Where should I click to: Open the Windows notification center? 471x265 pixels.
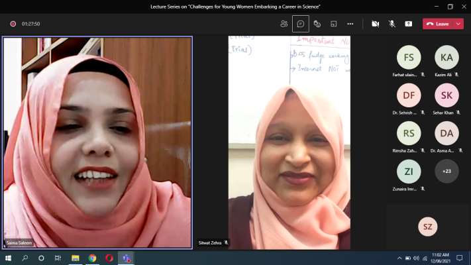461,258
